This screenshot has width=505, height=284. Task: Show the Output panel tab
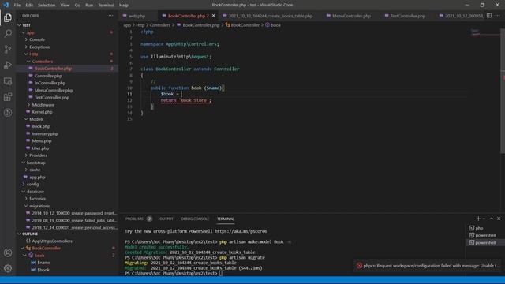point(166,219)
